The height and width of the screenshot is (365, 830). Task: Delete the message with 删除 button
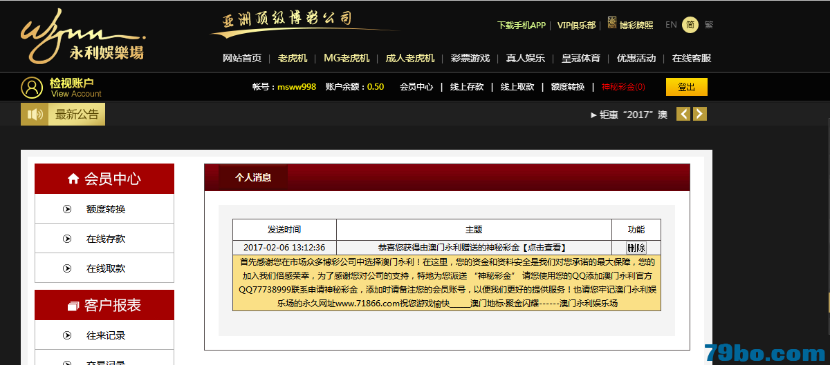click(636, 248)
